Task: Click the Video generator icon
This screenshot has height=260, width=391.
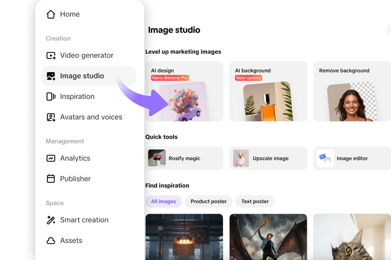Action: click(x=51, y=55)
